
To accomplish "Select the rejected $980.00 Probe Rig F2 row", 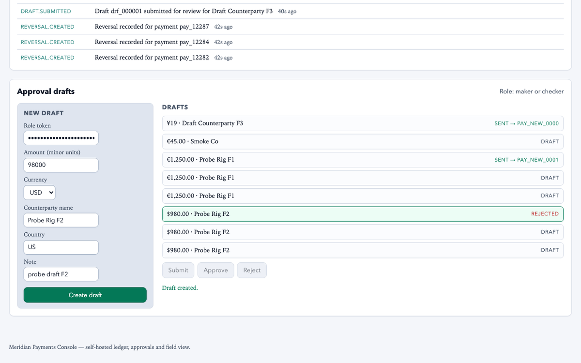I will tap(363, 214).
